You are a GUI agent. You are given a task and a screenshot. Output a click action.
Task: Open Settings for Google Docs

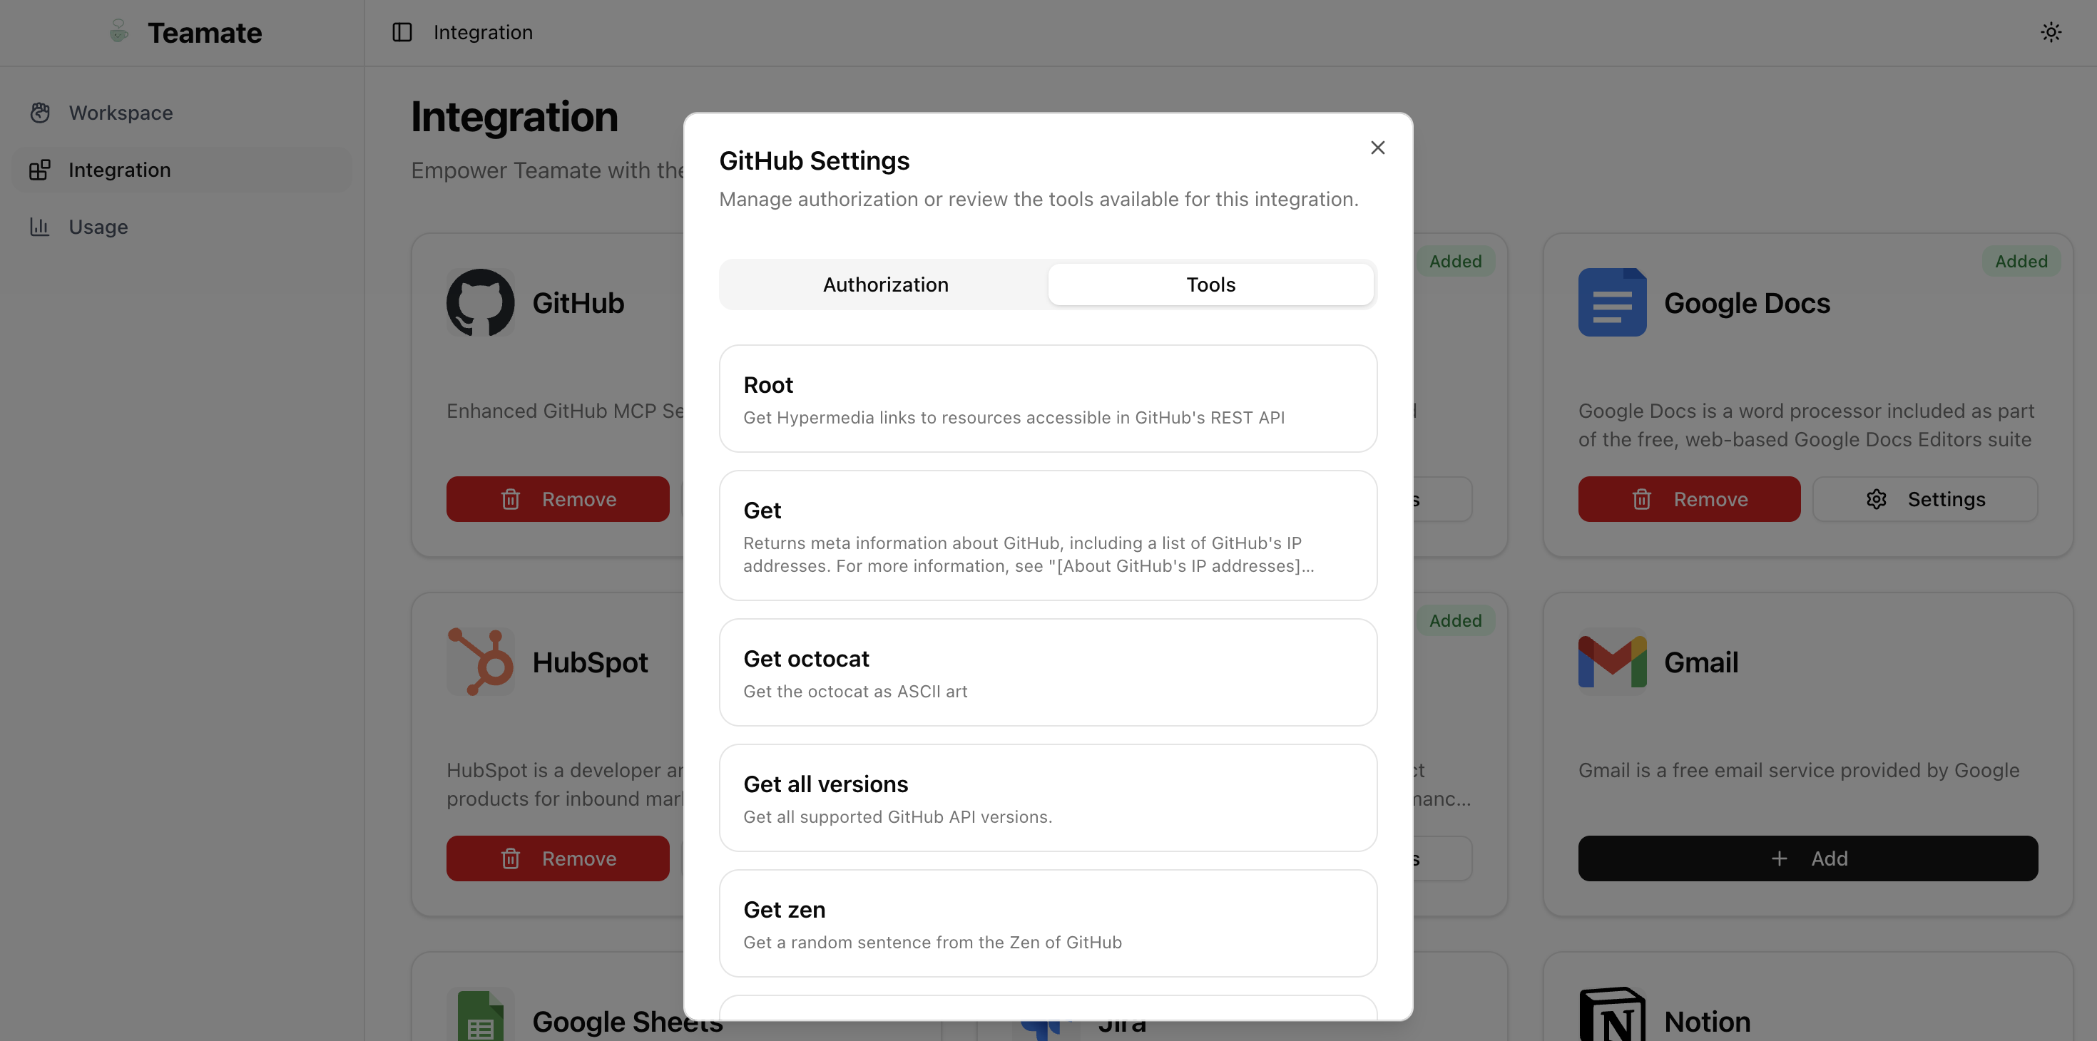click(x=1925, y=499)
